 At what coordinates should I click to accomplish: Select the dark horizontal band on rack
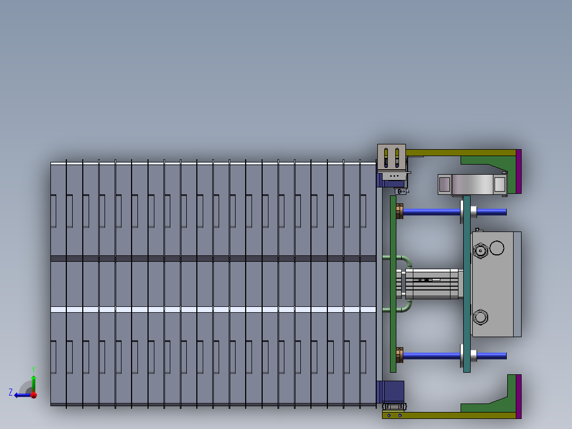coord(213,259)
